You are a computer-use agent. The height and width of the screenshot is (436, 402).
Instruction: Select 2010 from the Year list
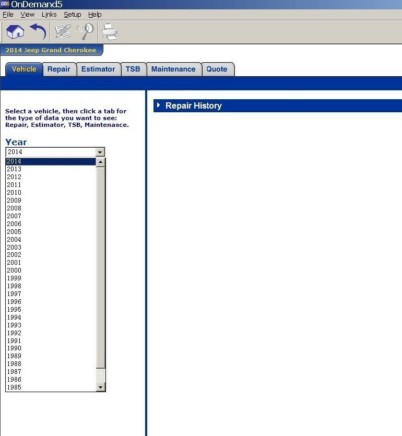14,193
